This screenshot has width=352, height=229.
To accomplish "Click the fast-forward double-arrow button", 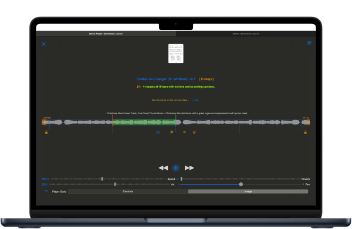I will point(189,168).
